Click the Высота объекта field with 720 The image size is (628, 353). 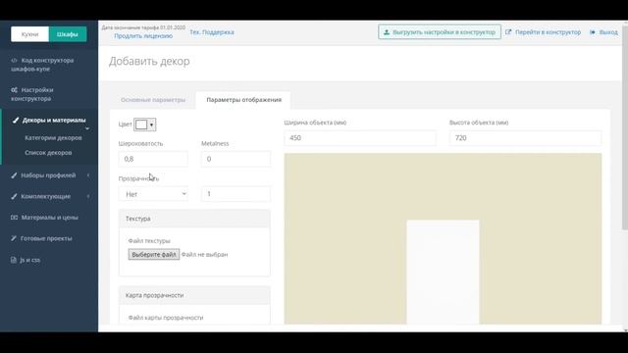525,138
